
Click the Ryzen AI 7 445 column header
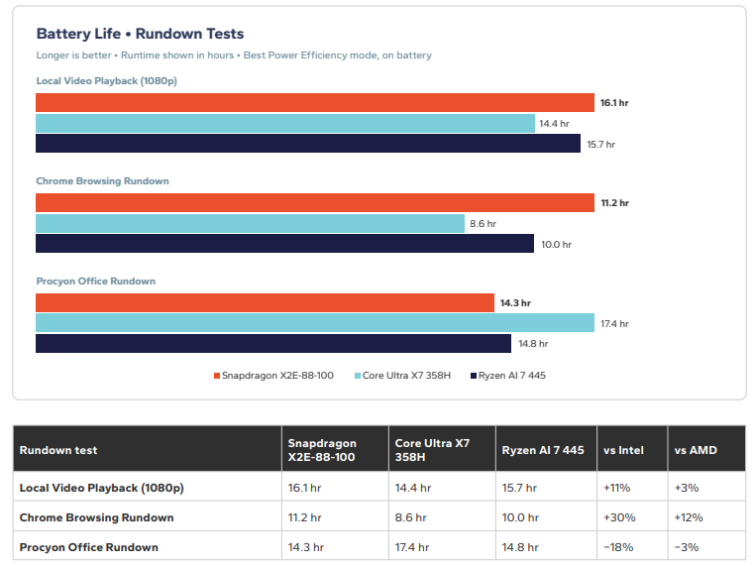(x=547, y=448)
